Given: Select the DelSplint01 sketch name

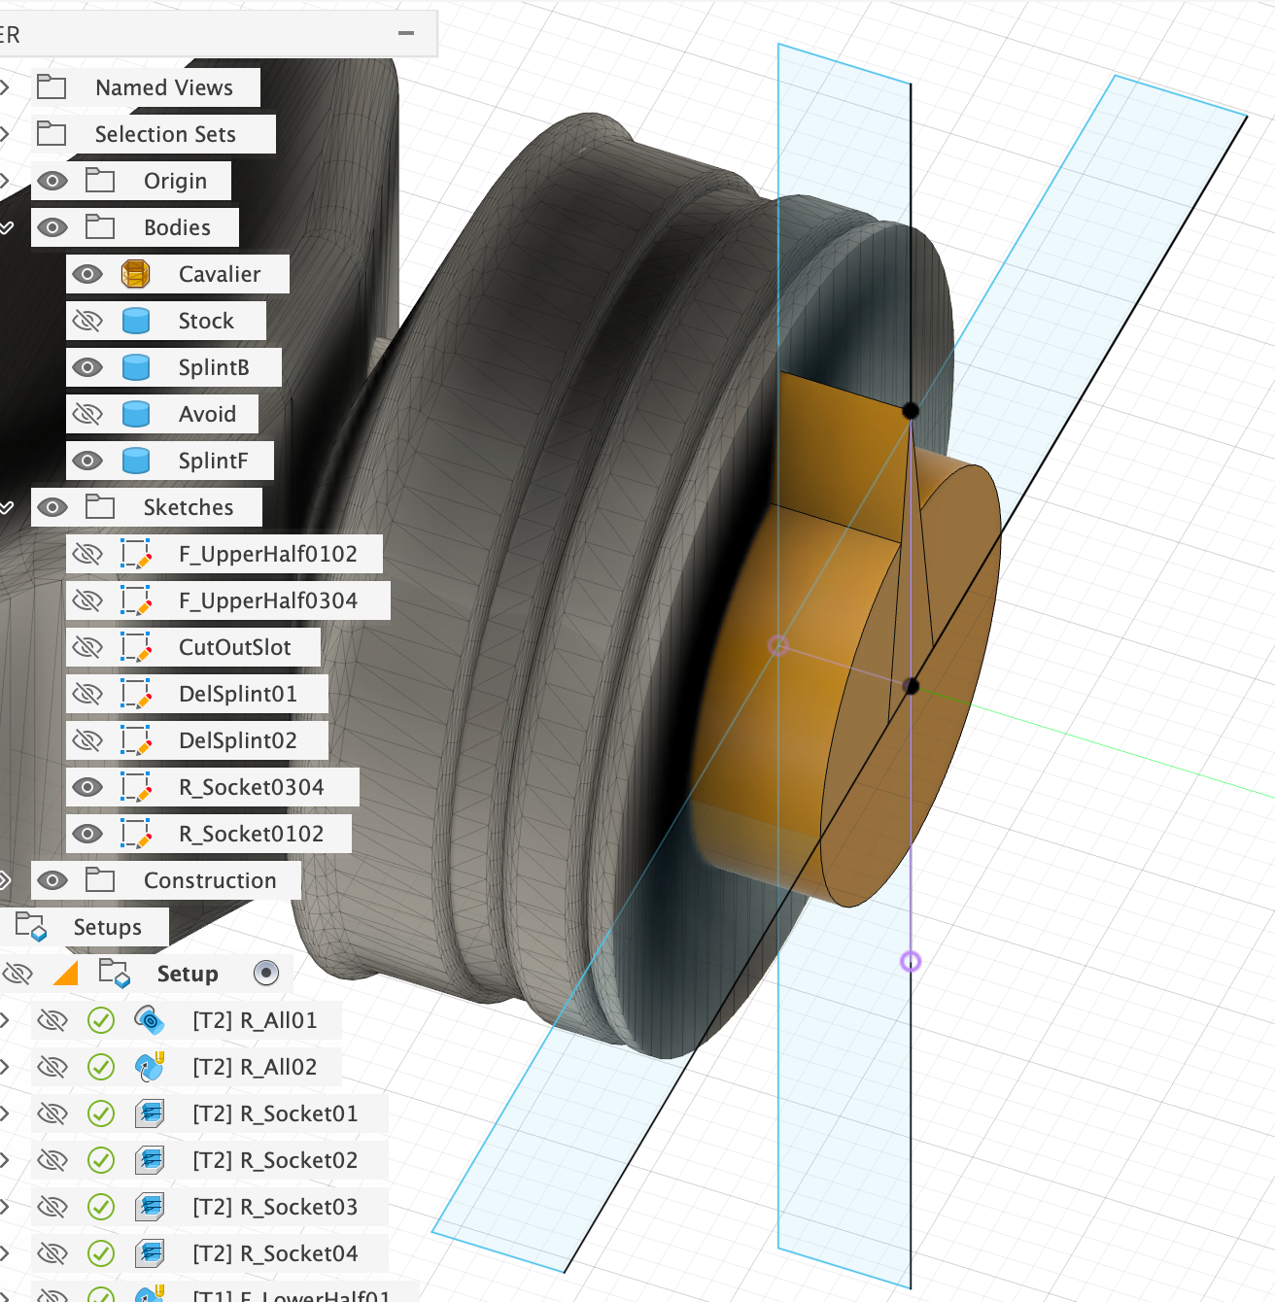Looking at the screenshot, I should [x=238, y=694].
